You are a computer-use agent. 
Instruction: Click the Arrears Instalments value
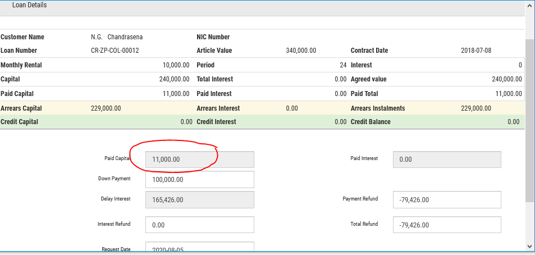(476, 108)
